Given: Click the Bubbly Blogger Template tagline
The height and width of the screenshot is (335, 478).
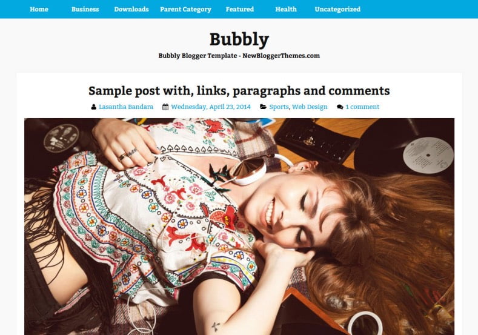Looking at the screenshot, I should (x=239, y=56).
